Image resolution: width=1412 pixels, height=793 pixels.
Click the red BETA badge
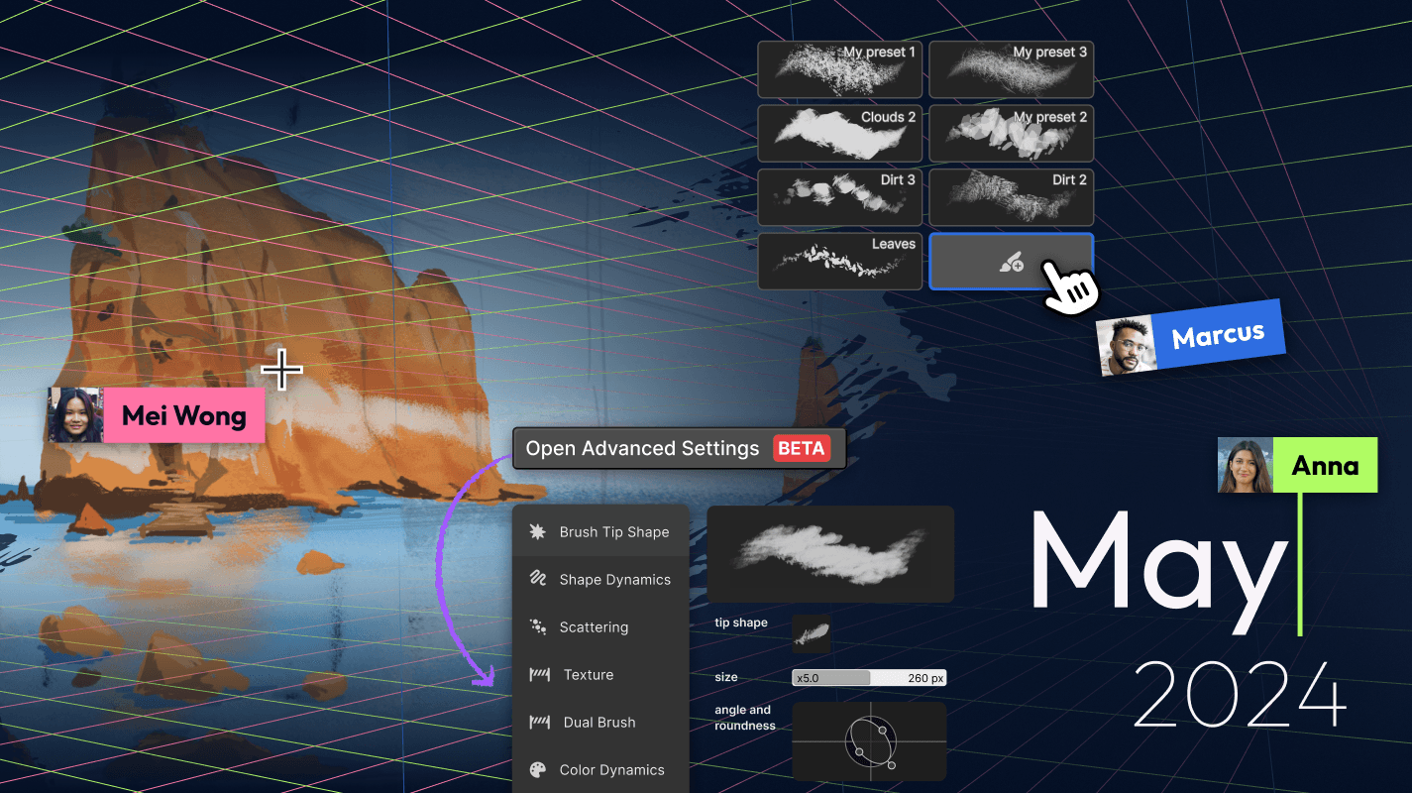(x=801, y=448)
